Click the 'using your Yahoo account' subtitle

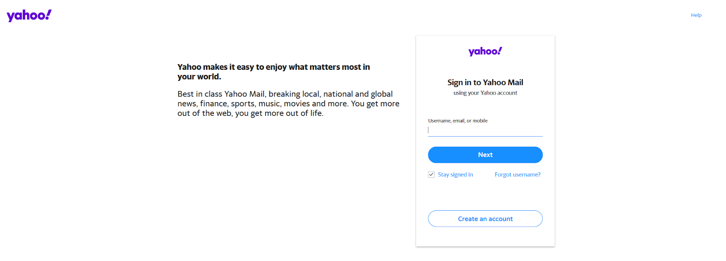[x=485, y=93]
